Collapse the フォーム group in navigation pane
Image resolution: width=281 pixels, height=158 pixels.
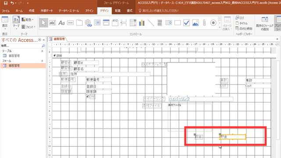(42, 61)
